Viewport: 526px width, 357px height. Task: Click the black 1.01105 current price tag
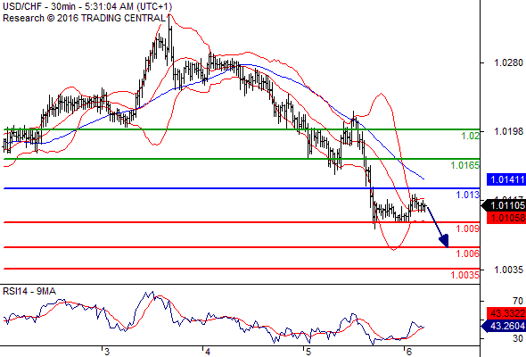coord(504,205)
